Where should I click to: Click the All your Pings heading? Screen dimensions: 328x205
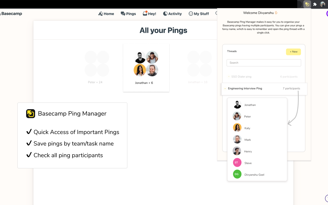(x=163, y=30)
